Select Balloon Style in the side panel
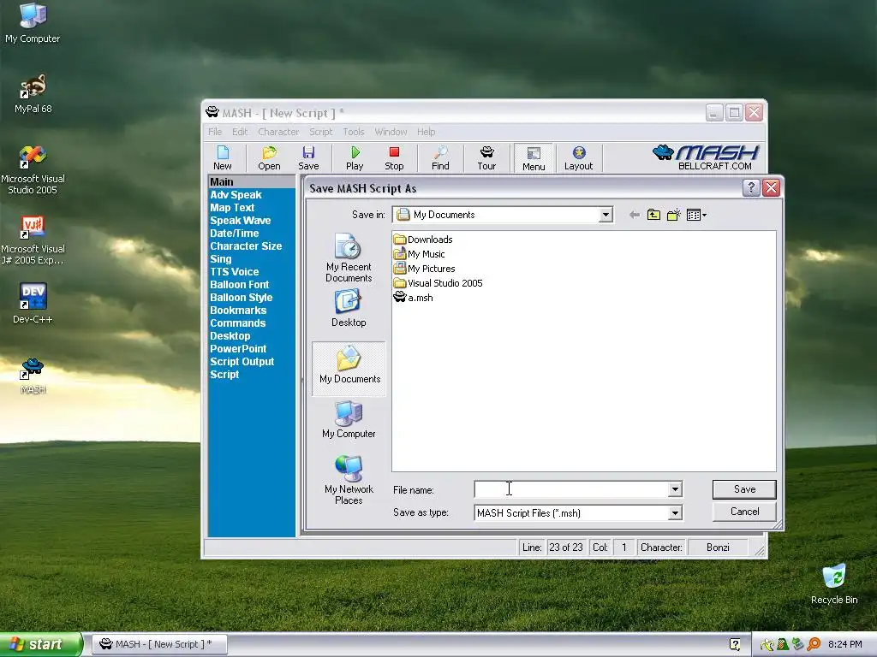 tap(241, 298)
